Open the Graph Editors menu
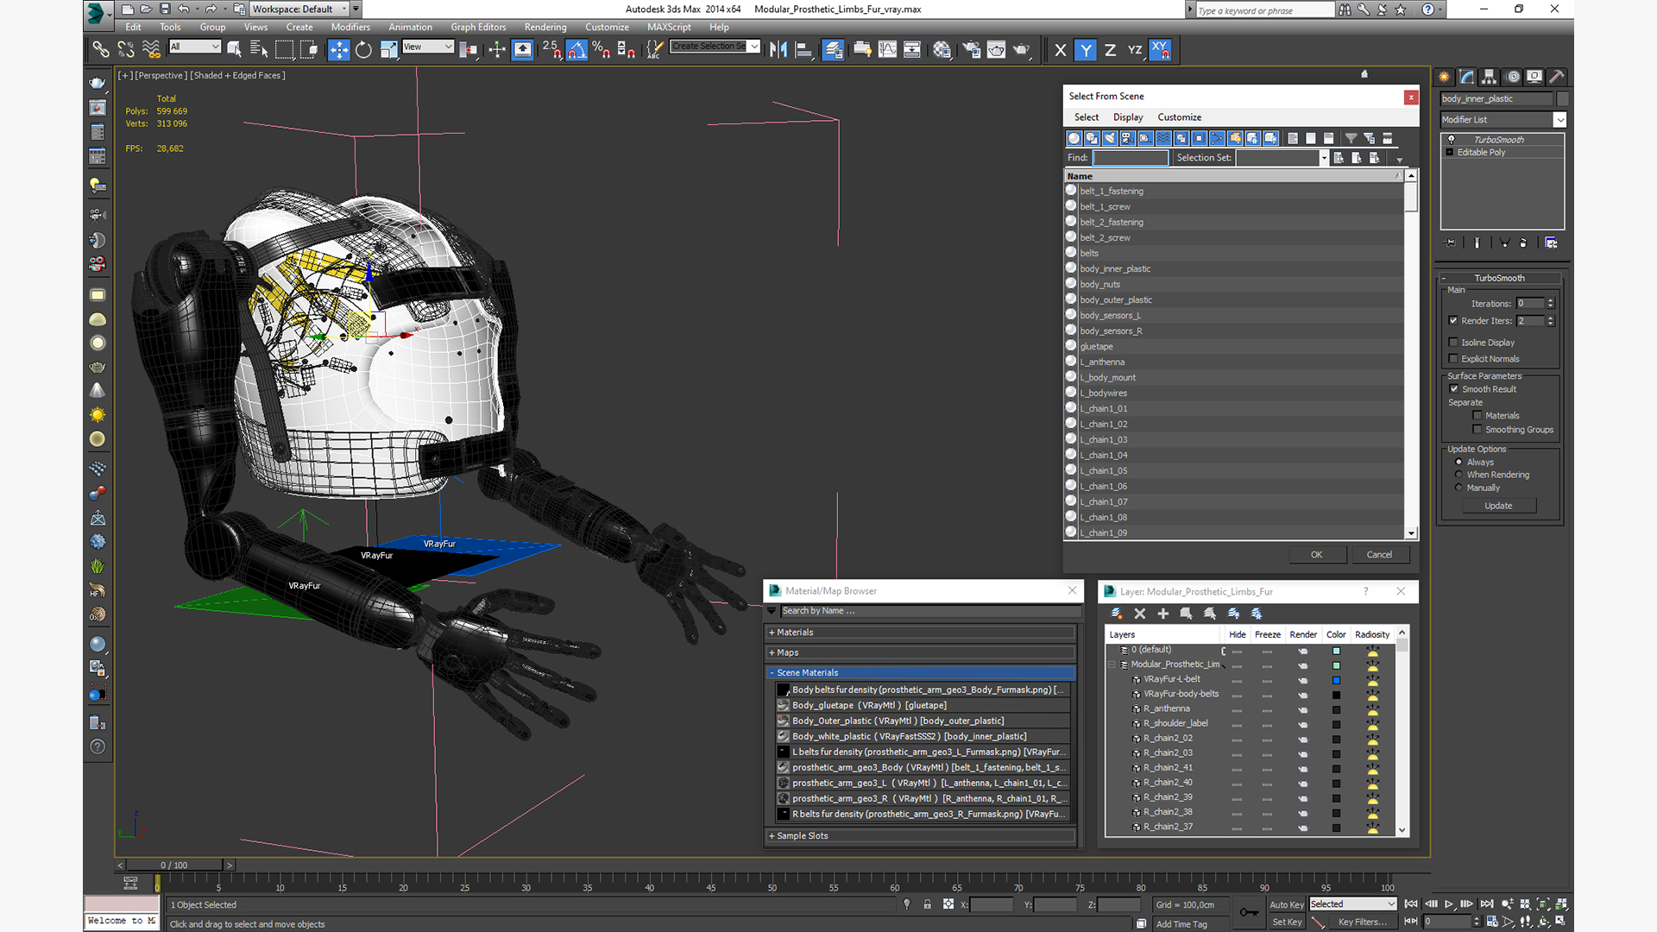1657x932 pixels. [x=478, y=27]
